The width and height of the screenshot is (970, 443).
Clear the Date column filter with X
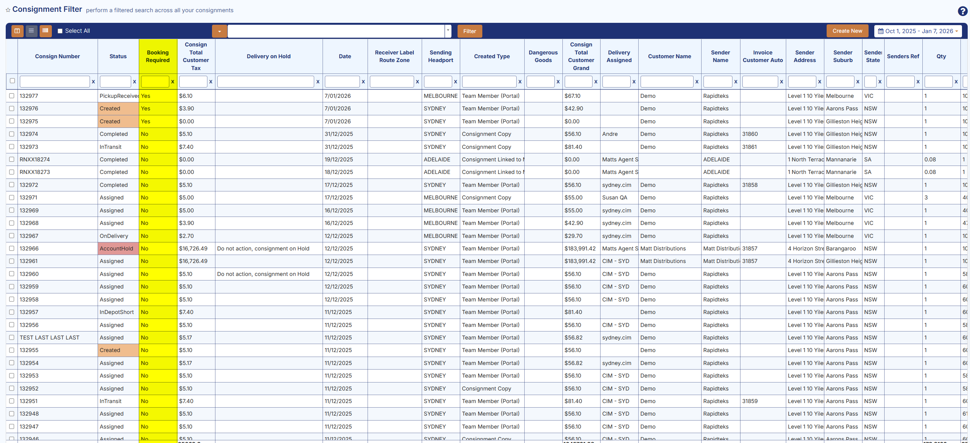pyautogui.click(x=363, y=81)
